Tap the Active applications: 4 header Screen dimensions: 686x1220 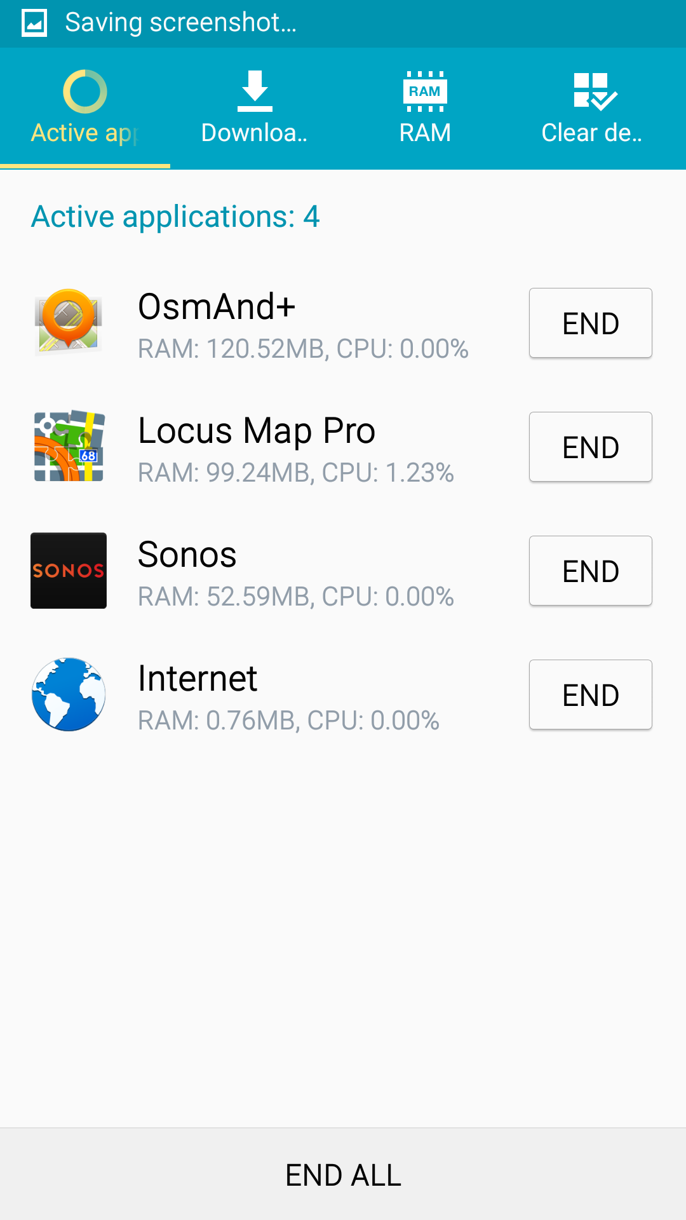(x=175, y=217)
